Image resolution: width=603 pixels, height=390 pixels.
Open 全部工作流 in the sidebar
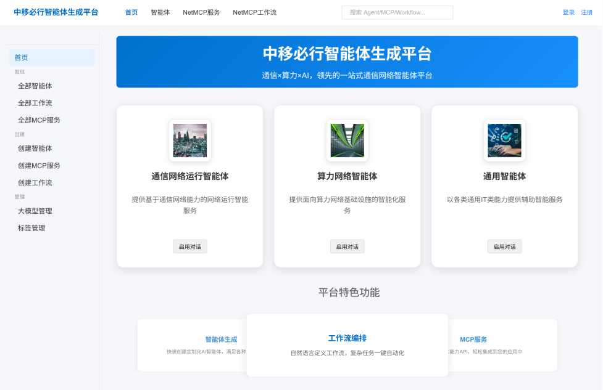coord(35,103)
